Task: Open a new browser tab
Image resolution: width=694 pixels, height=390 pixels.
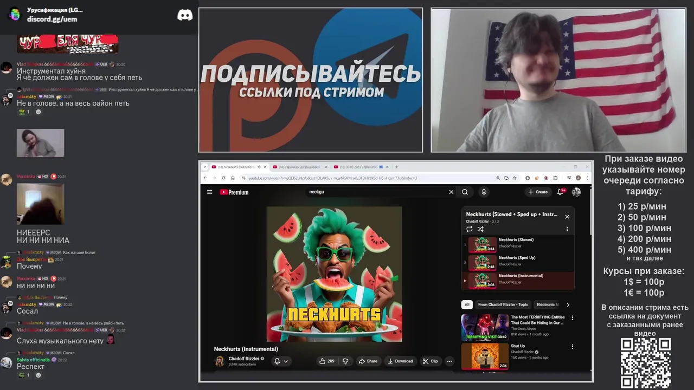Action: click(396, 167)
